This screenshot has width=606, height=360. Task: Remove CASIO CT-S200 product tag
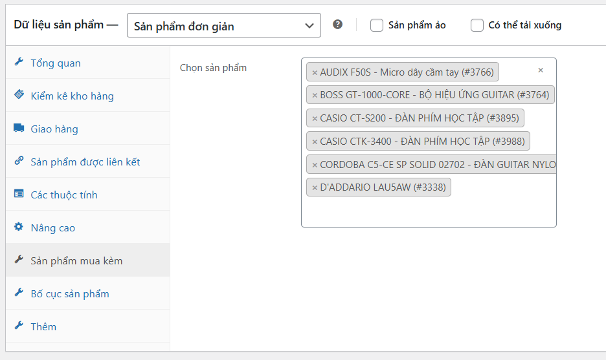(x=315, y=118)
